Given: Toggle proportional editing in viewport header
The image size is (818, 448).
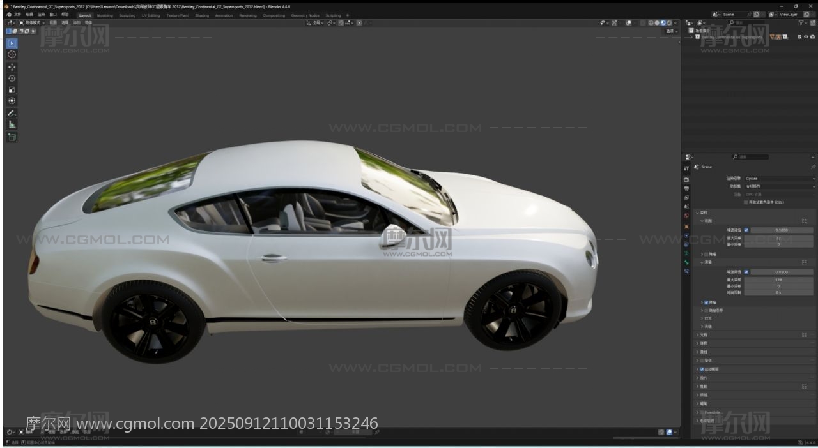Looking at the screenshot, I should coord(359,22).
